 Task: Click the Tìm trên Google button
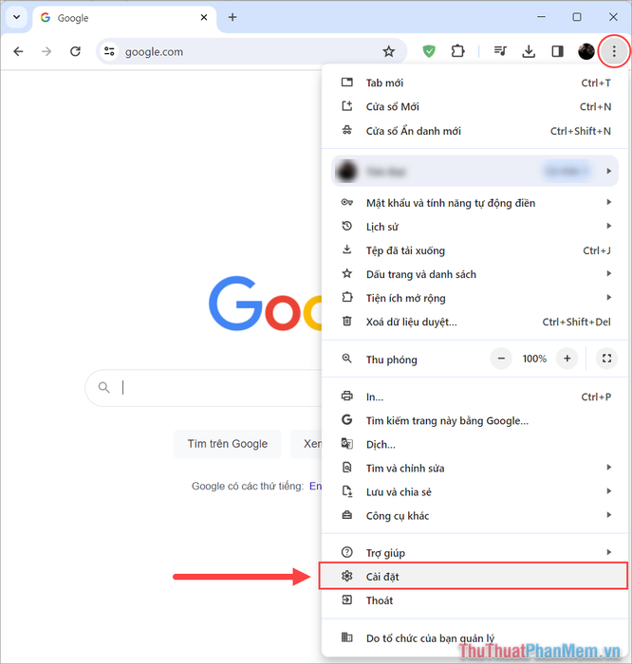(x=228, y=444)
